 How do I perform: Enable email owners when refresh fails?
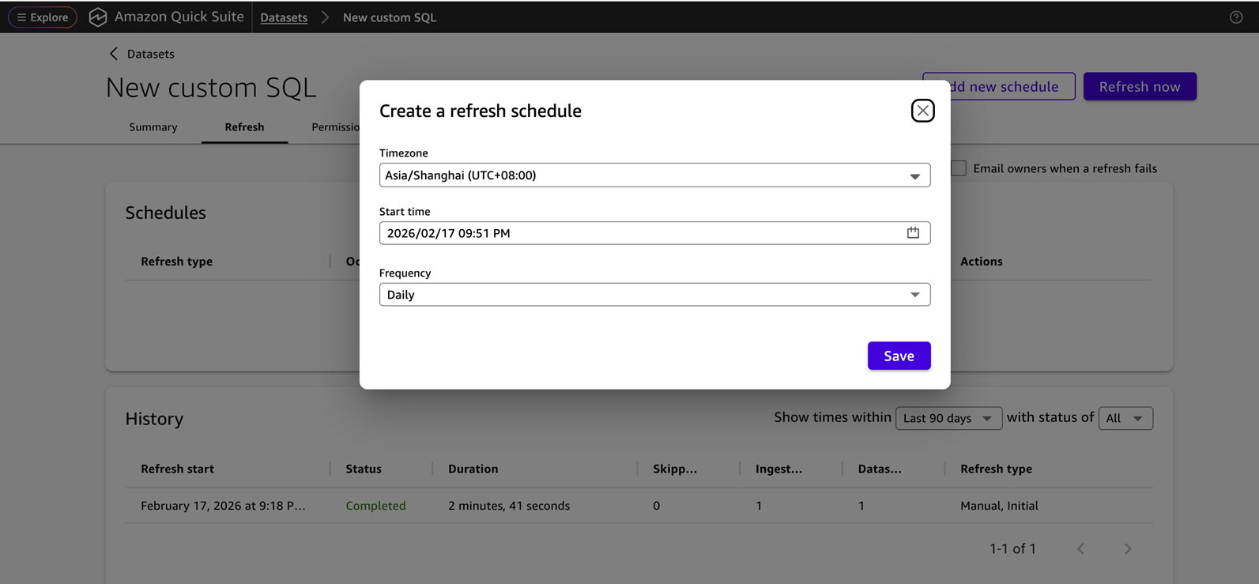point(959,168)
